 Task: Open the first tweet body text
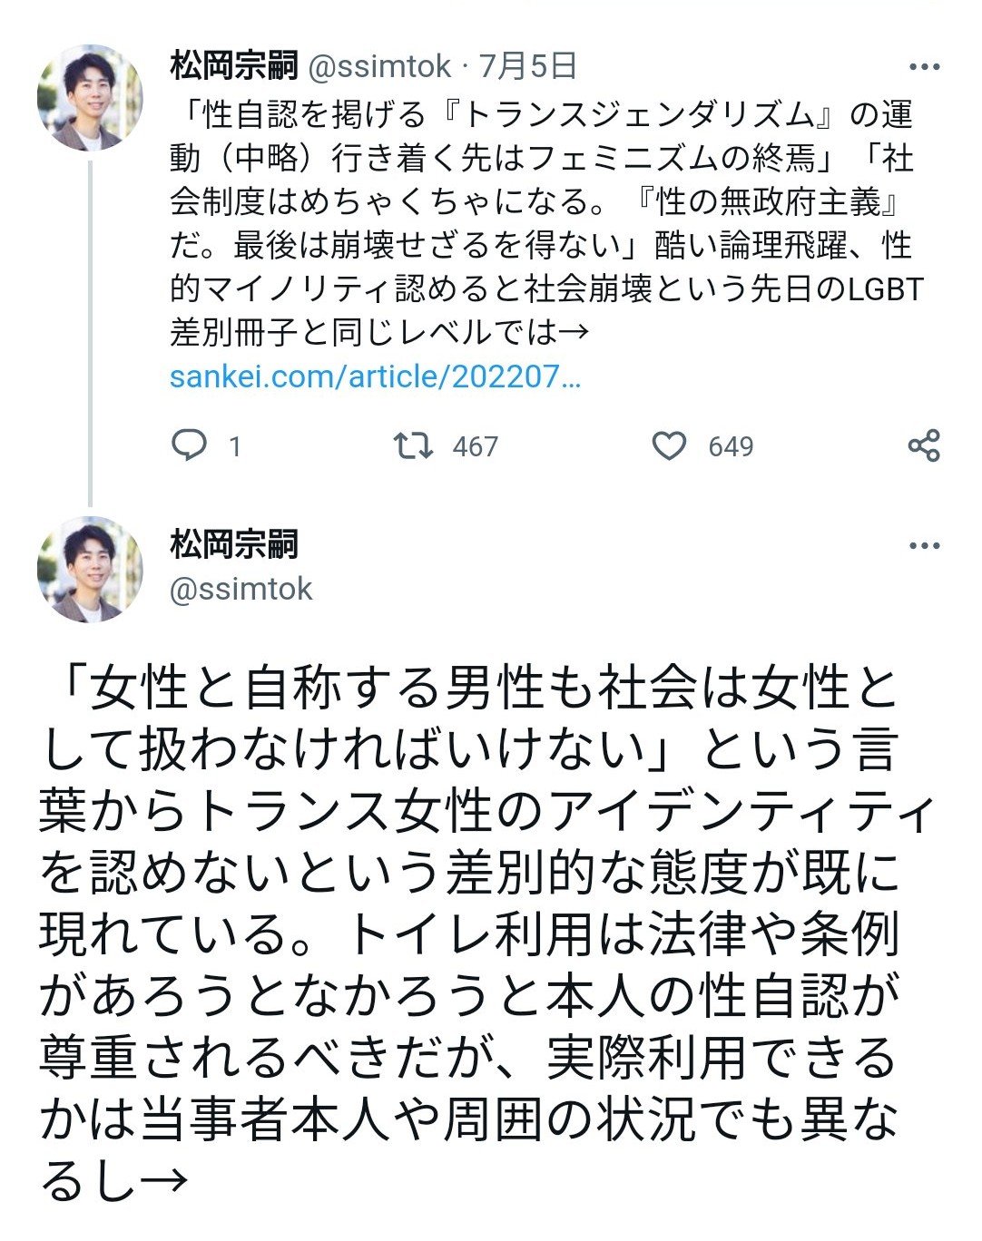(x=546, y=224)
